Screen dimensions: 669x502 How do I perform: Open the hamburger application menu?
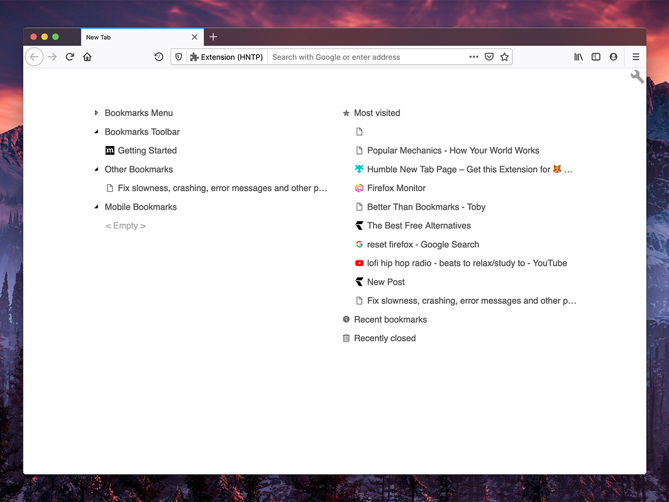tap(636, 56)
